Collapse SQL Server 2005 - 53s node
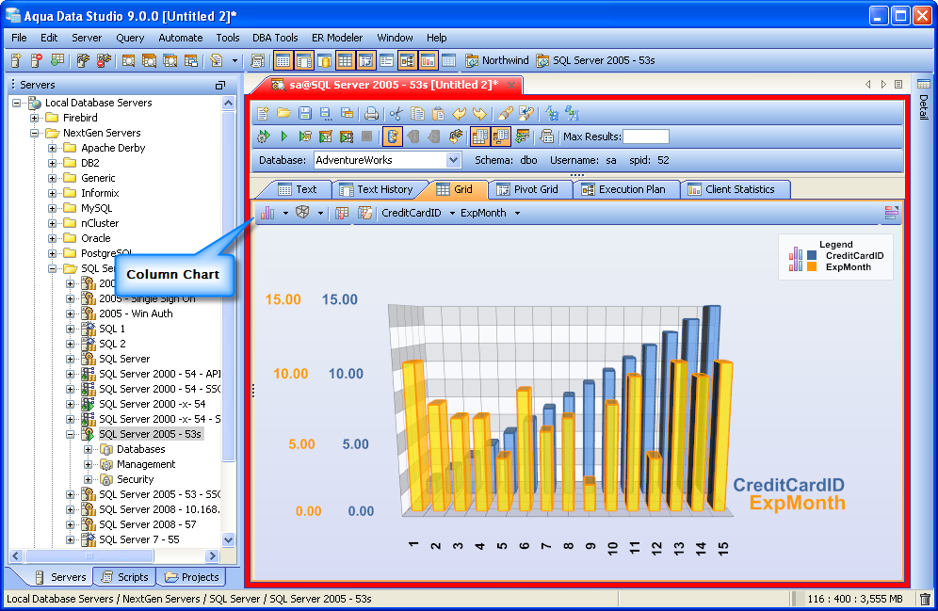 (70, 434)
